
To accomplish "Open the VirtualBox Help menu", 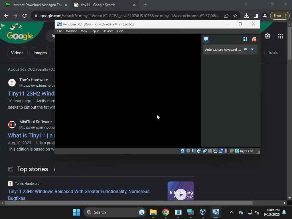I will [120, 31].
